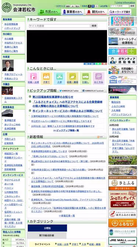Open the Living Information link
The width and height of the screenshot is (138, 247).
point(125,2)
